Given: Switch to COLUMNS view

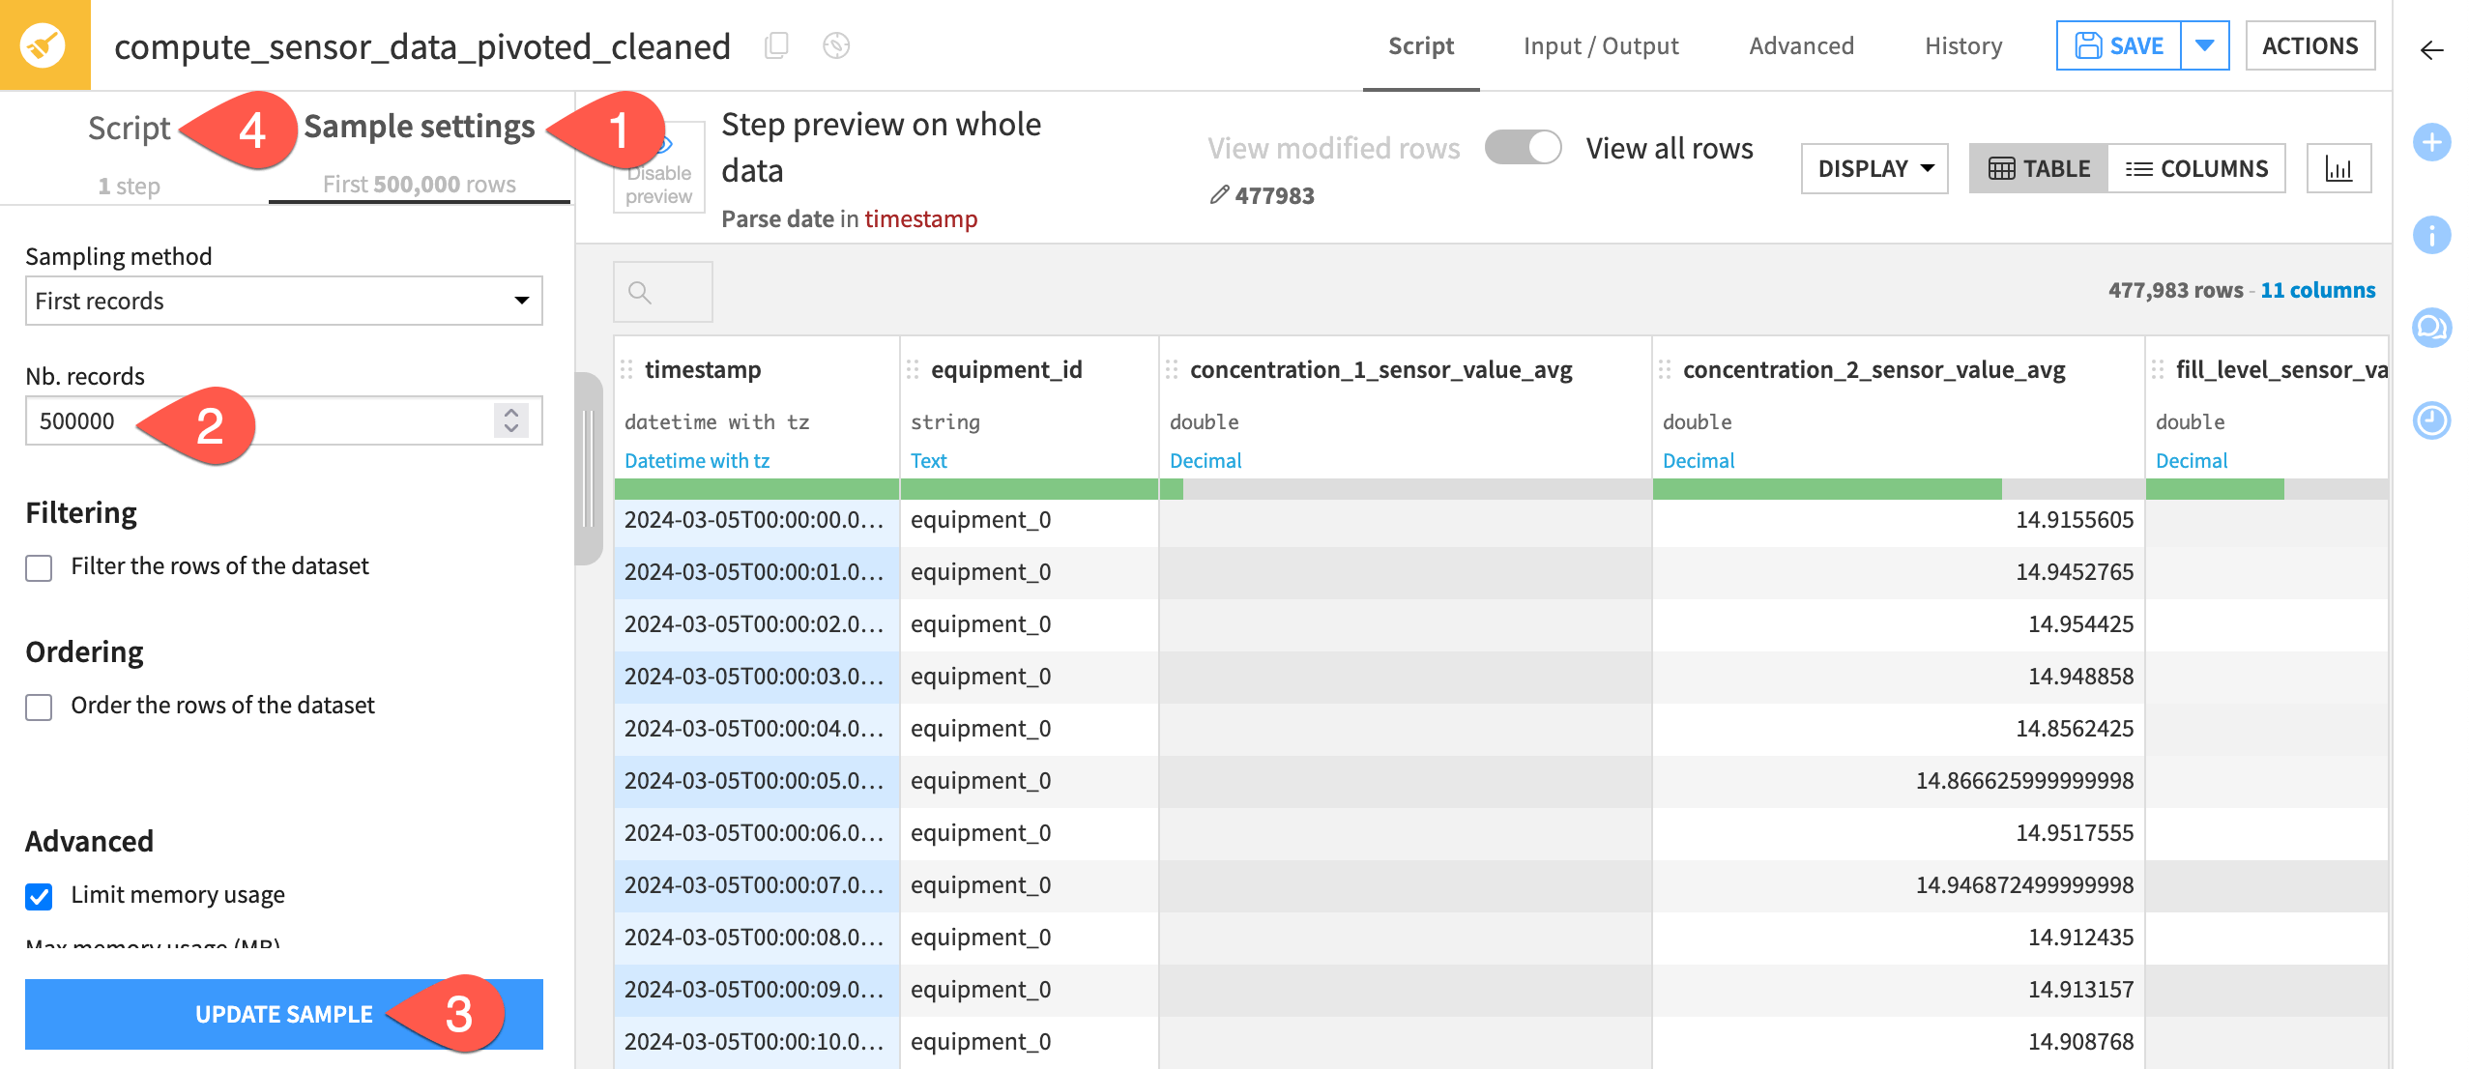Looking at the screenshot, I should (2196, 169).
